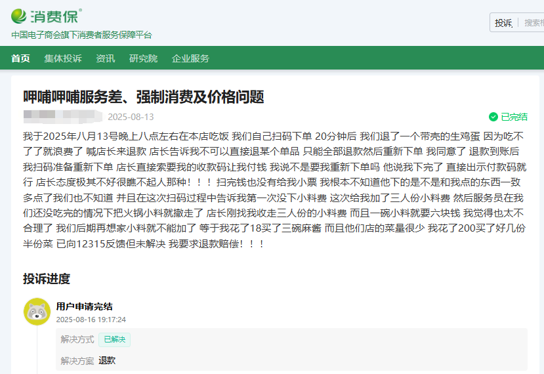Click the 用户申请完结 progress entry title

84,306
